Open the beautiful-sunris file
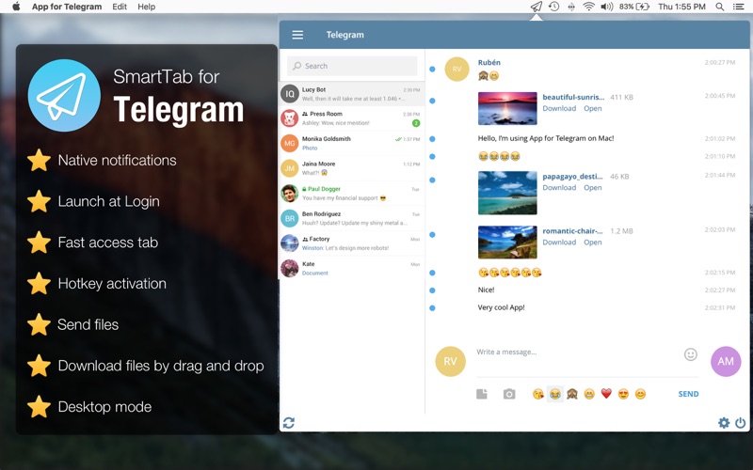The image size is (753, 470). tap(593, 108)
